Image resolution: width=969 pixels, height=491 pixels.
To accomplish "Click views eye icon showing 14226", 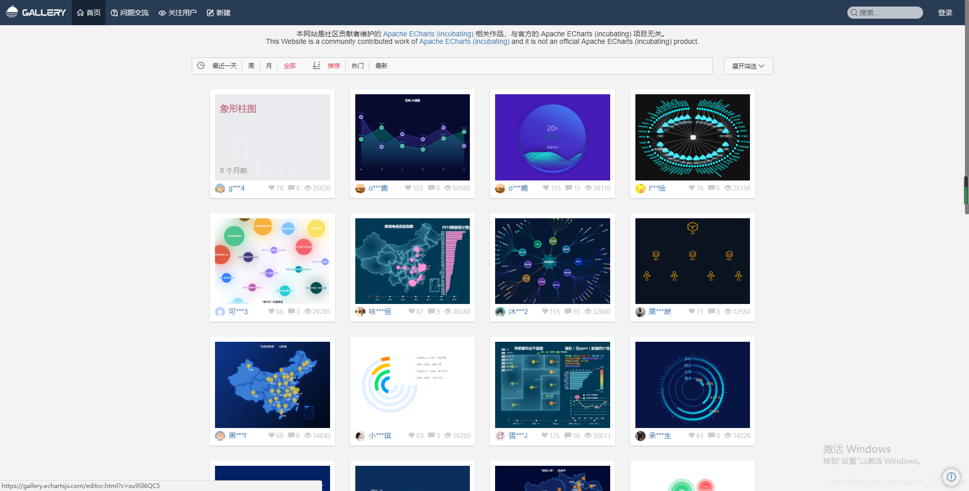I will pyautogui.click(x=728, y=436).
